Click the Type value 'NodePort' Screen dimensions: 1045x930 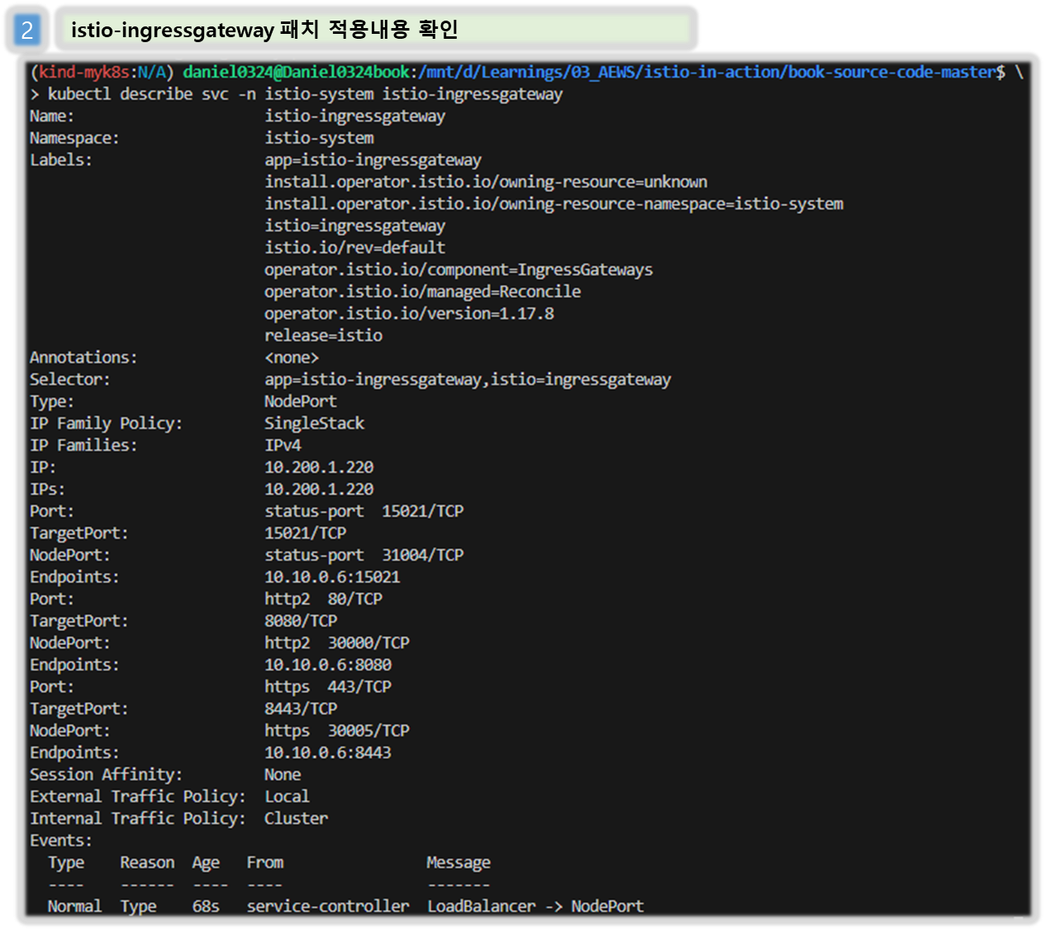pos(301,401)
